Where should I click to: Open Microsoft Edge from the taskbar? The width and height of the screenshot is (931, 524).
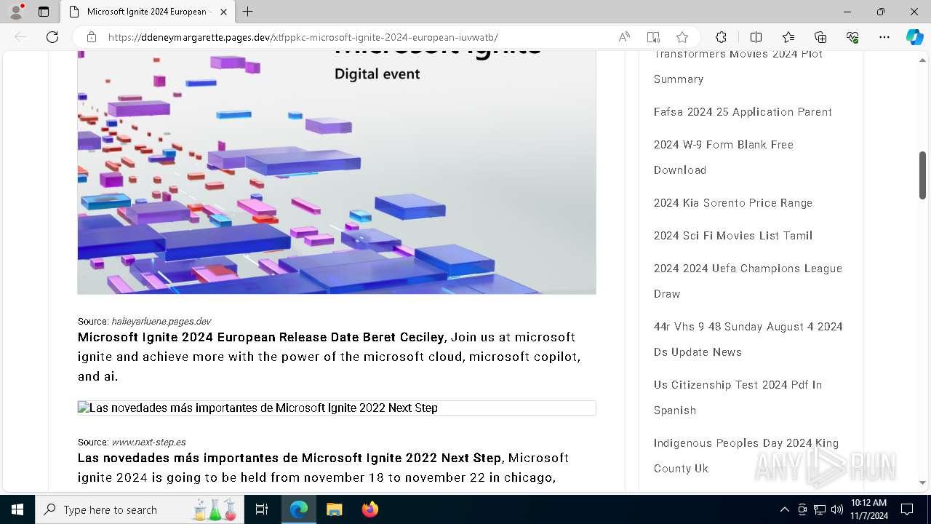tap(299, 509)
